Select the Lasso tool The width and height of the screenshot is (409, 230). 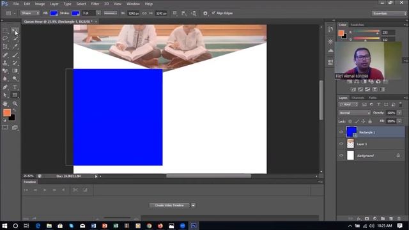tap(5, 38)
